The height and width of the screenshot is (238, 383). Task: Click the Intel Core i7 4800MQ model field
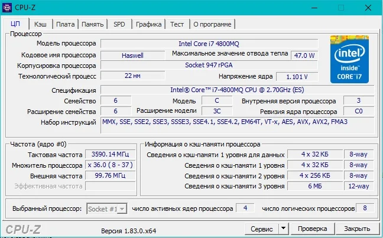pos(209,44)
